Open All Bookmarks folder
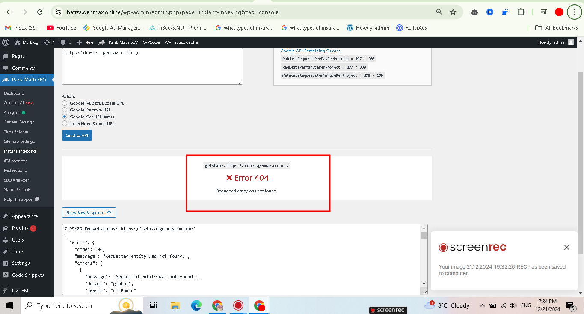584x314 pixels. [x=557, y=28]
